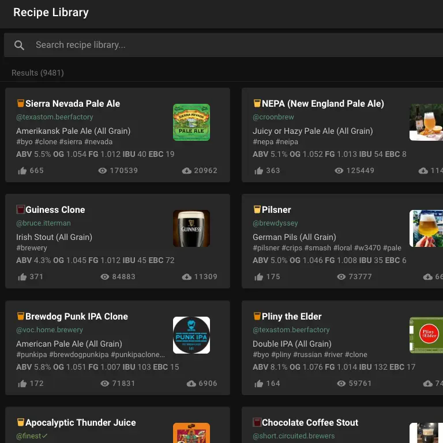
Task: Select the Punk IPA label thumbnail
Action: pyautogui.click(x=192, y=335)
